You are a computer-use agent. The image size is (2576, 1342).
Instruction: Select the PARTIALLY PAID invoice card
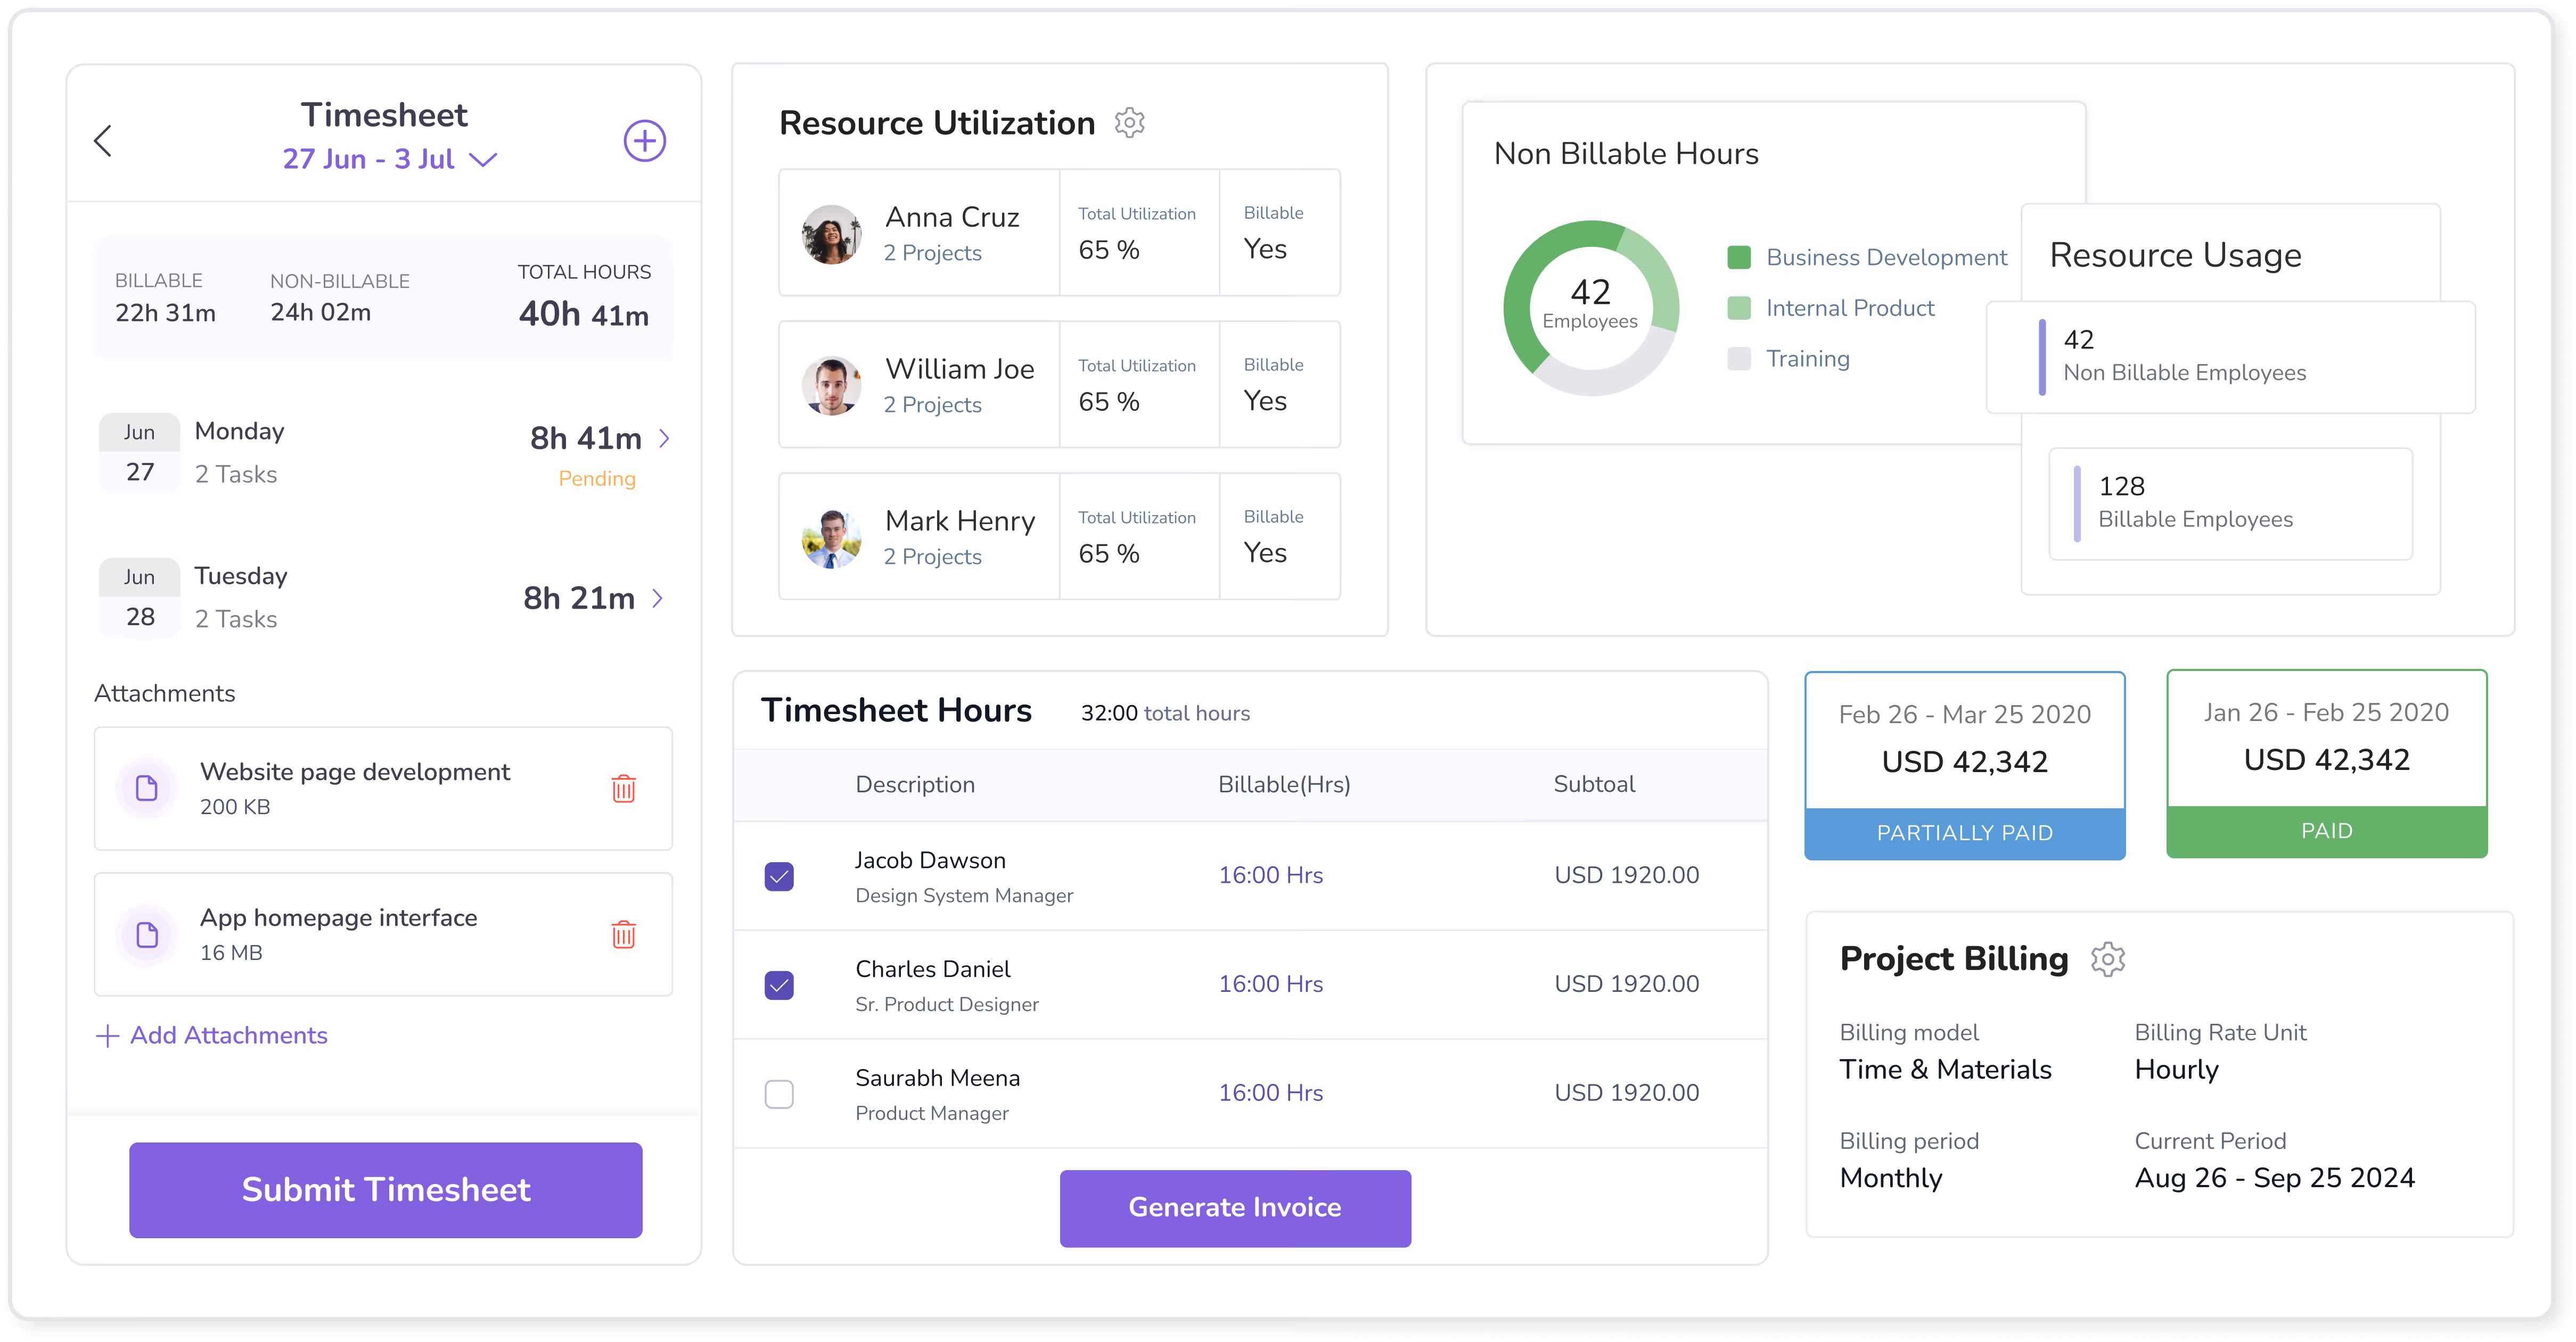tap(1963, 765)
